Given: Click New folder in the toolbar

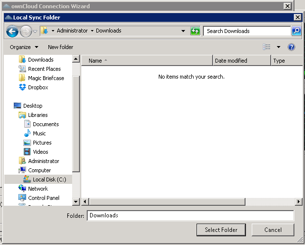Looking at the screenshot, I should (x=61, y=47).
